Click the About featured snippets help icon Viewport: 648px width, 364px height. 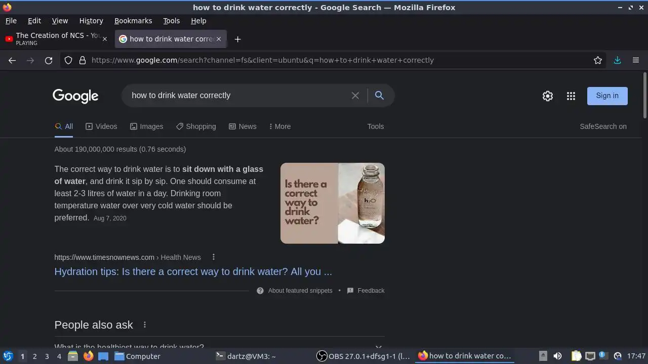pyautogui.click(x=260, y=291)
